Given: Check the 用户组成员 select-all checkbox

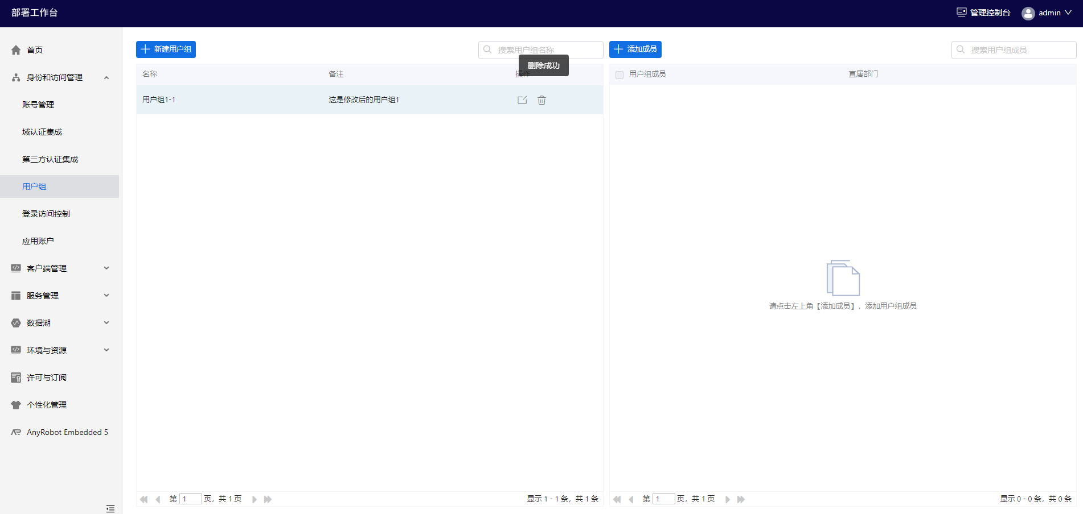Looking at the screenshot, I should [620, 74].
